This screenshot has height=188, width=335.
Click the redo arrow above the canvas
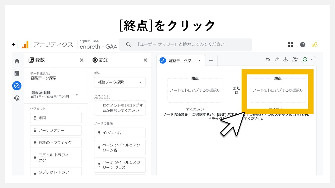277,59
